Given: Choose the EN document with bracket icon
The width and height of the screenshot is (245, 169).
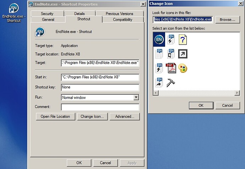Looking at the screenshot, I should tap(171, 54).
